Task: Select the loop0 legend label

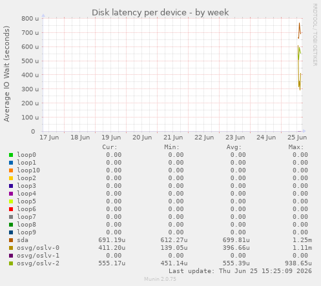Action: (x=26, y=155)
